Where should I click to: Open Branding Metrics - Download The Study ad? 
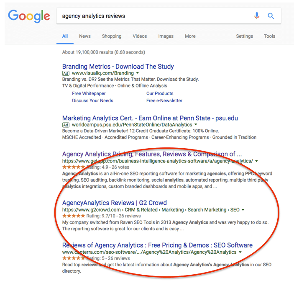[118, 67]
